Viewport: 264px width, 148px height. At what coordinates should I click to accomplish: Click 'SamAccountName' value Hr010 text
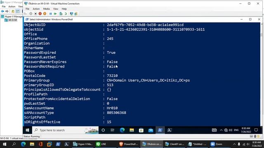click(x=112, y=108)
